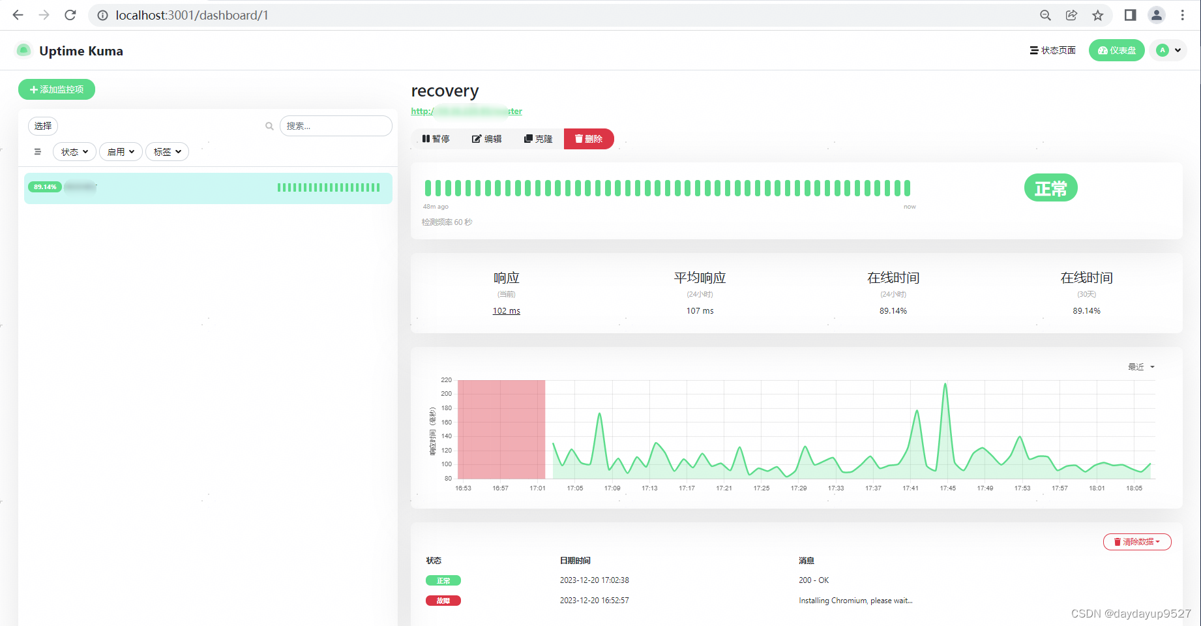Click the share page icon

coord(1071,15)
